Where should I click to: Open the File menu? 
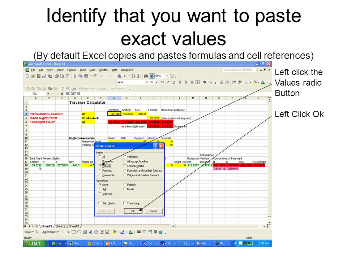coord(33,70)
